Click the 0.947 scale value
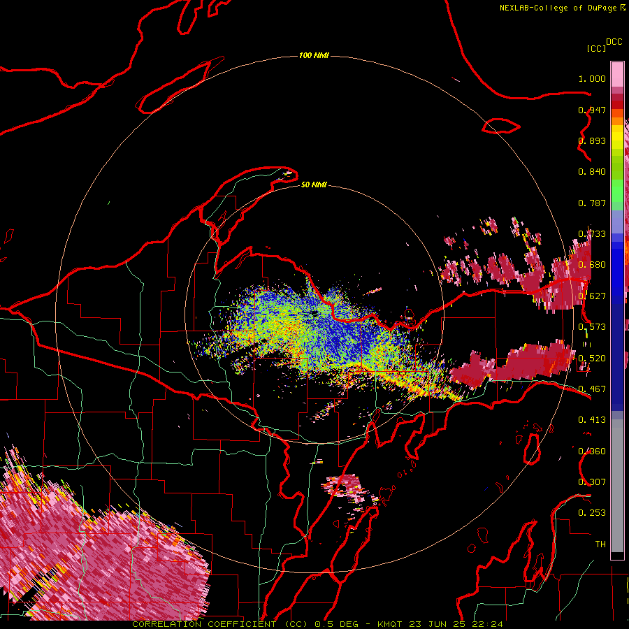 pyautogui.click(x=592, y=110)
